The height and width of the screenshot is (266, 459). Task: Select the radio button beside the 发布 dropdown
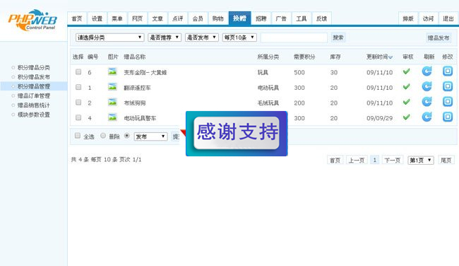(x=126, y=136)
